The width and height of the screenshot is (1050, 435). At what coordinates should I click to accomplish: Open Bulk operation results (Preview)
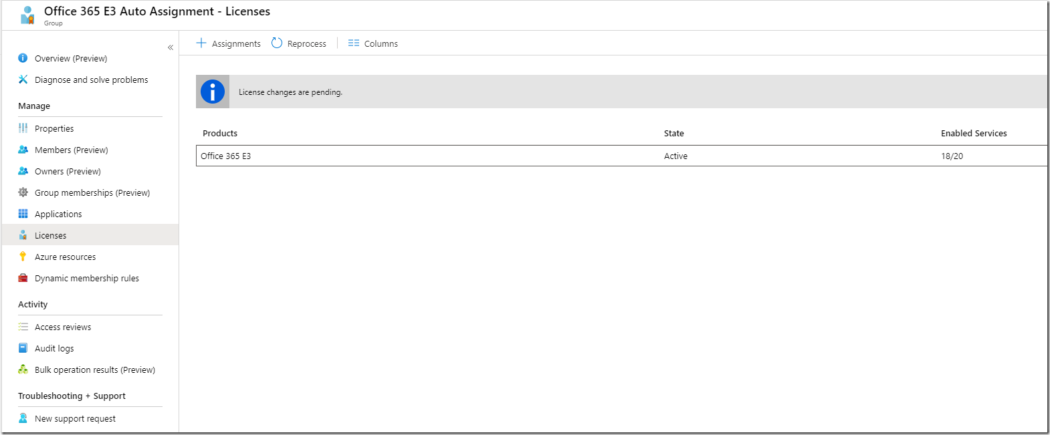[95, 370]
